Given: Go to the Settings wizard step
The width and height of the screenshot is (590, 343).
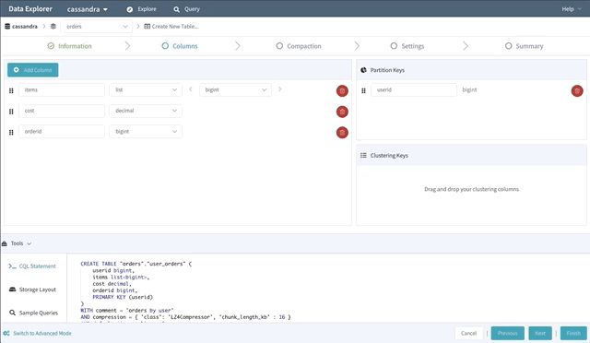Looking at the screenshot, I should [x=407, y=46].
